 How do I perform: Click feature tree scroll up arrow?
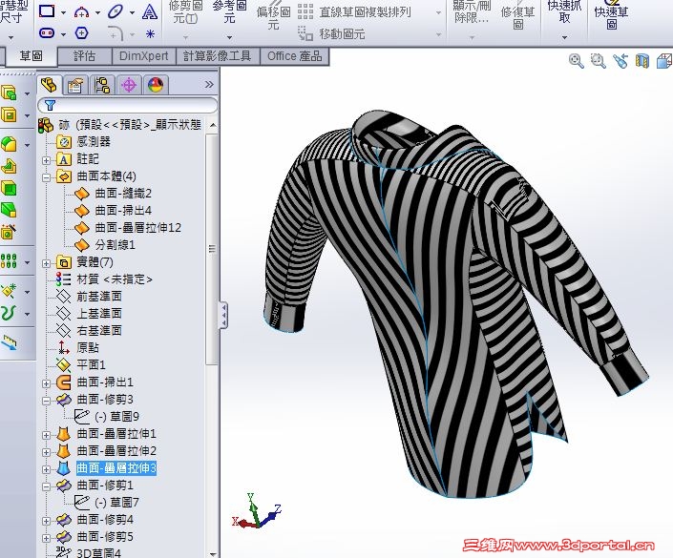click(x=213, y=126)
